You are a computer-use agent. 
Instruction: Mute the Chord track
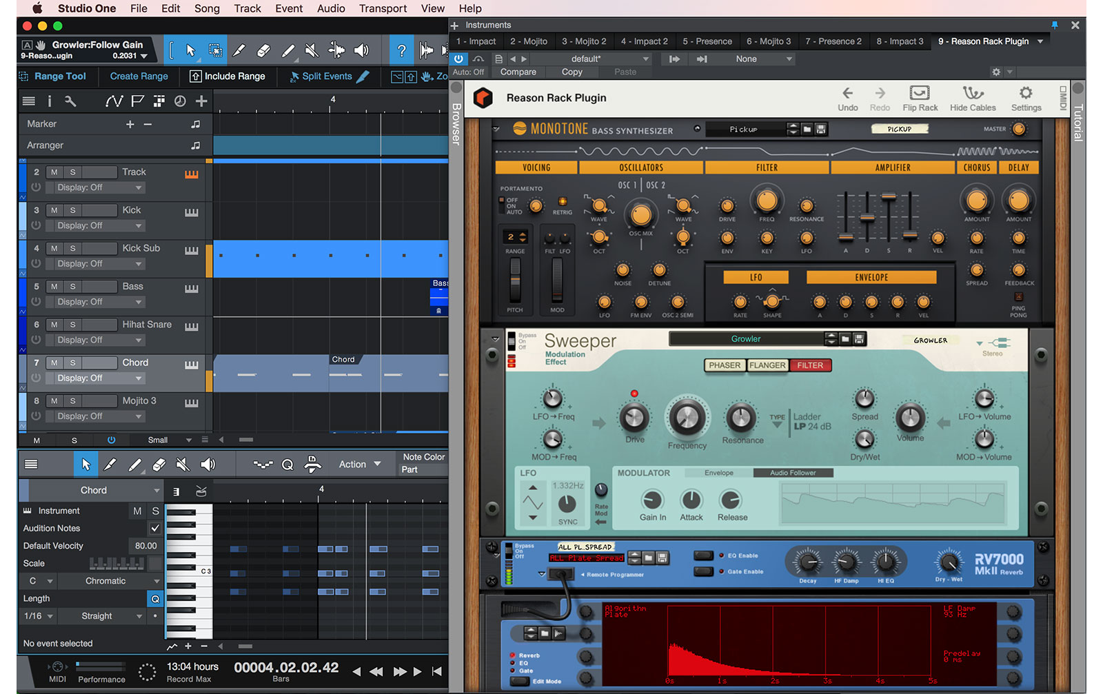(x=54, y=363)
